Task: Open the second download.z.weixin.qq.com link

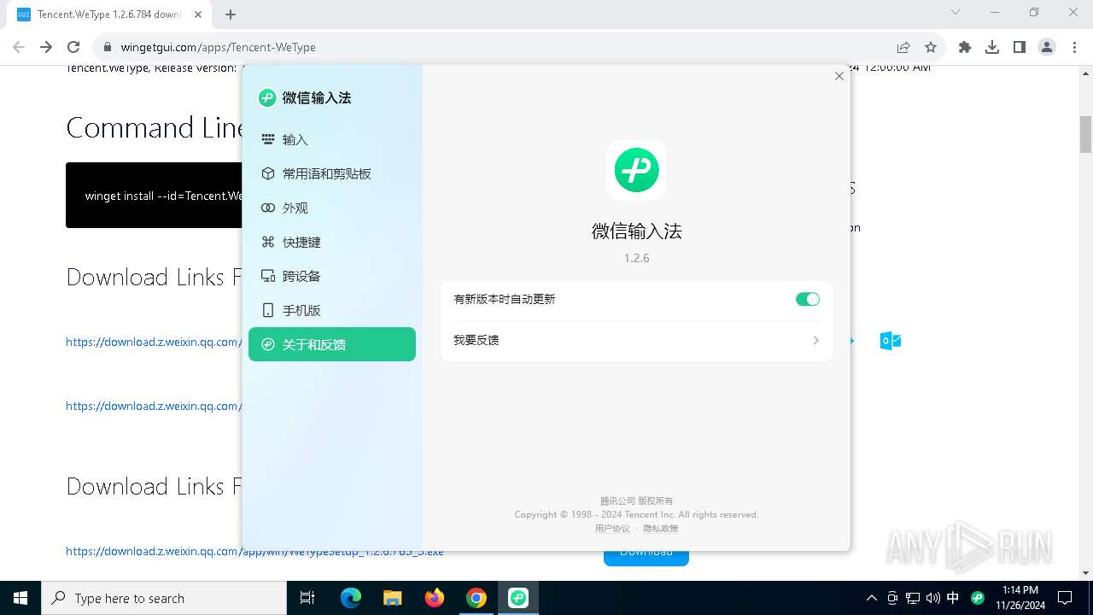Action: tap(153, 406)
